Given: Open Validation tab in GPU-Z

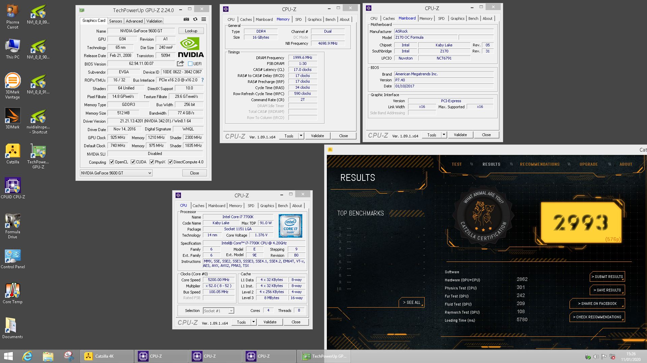Looking at the screenshot, I should tap(154, 21).
